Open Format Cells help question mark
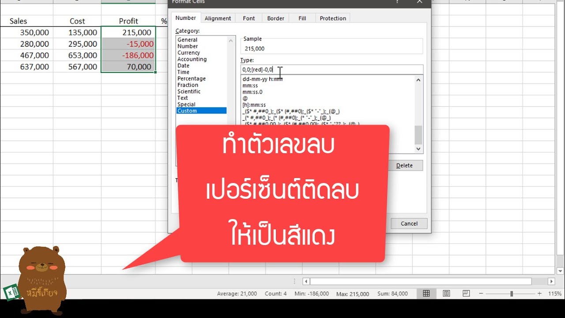565x318 pixels. click(x=398, y=2)
